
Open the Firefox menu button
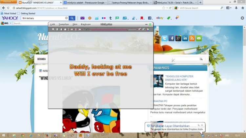tap(8, 2)
